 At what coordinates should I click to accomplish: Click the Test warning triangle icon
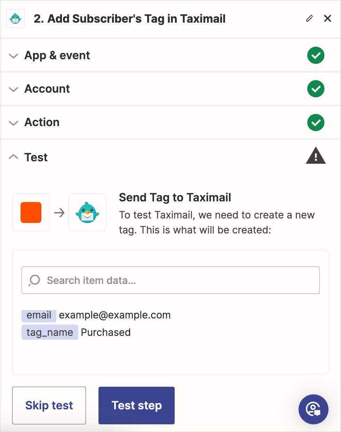click(x=316, y=156)
